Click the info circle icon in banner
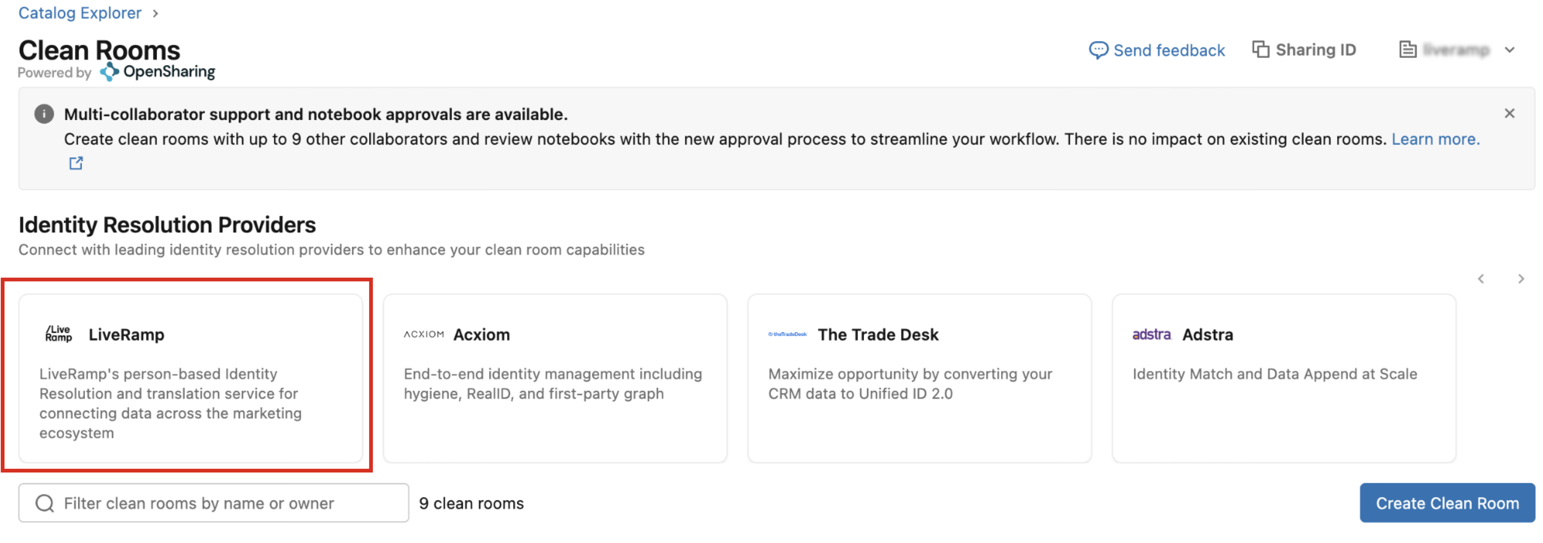1543x543 pixels. pos(44,114)
